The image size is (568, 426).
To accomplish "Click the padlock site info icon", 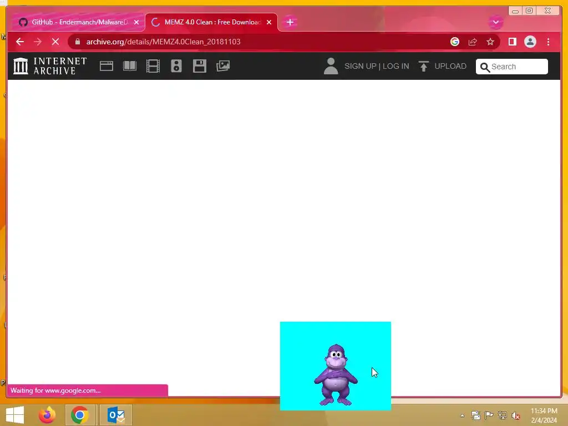I will coord(77,42).
